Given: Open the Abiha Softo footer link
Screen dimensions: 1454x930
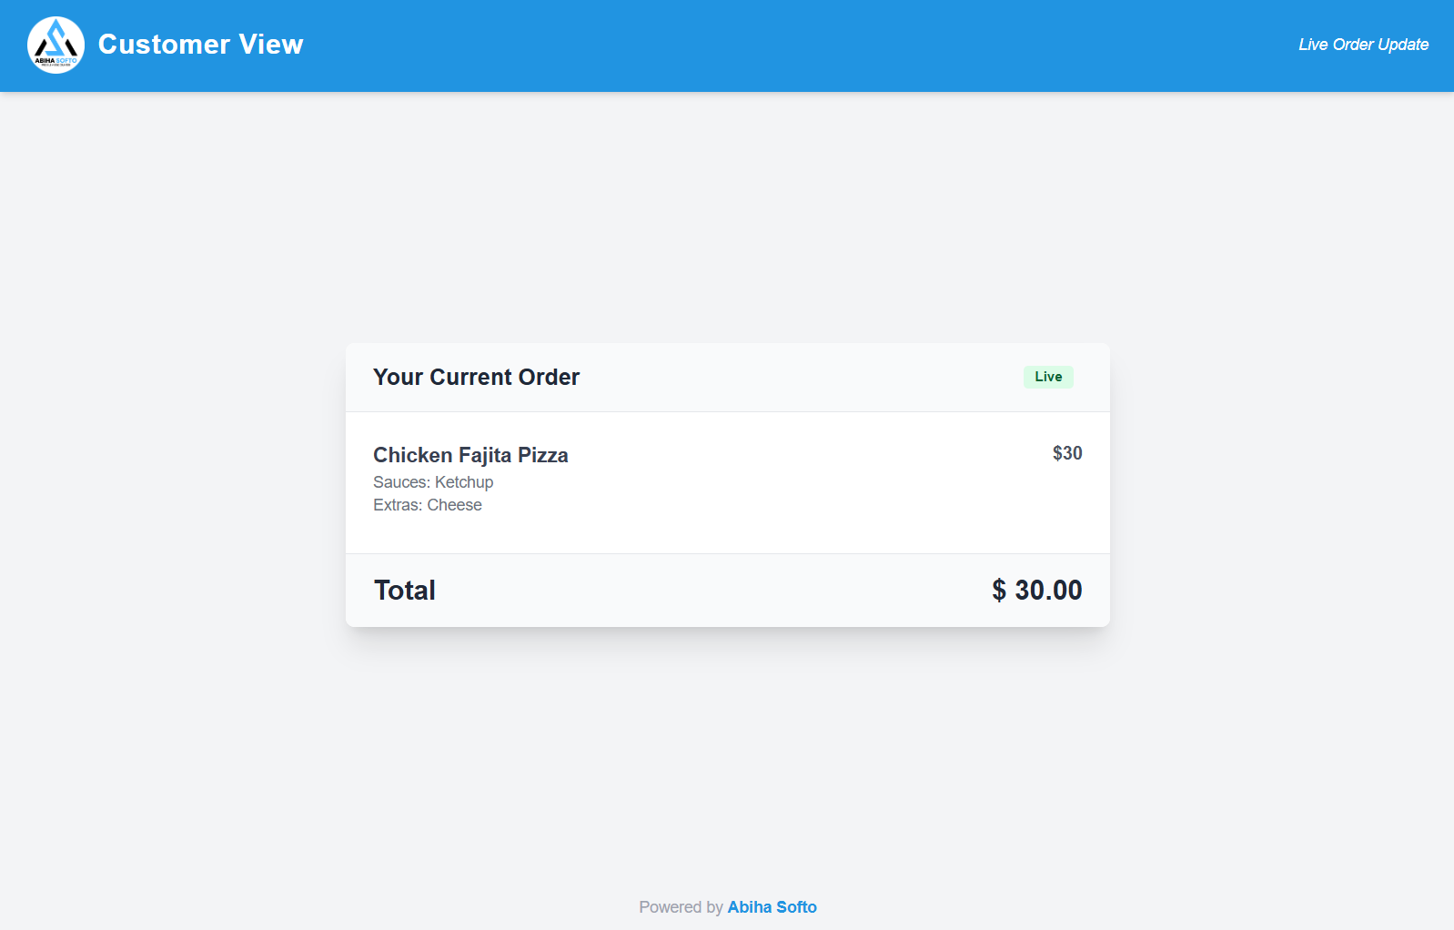Looking at the screenshot, I should pos(772,907).
